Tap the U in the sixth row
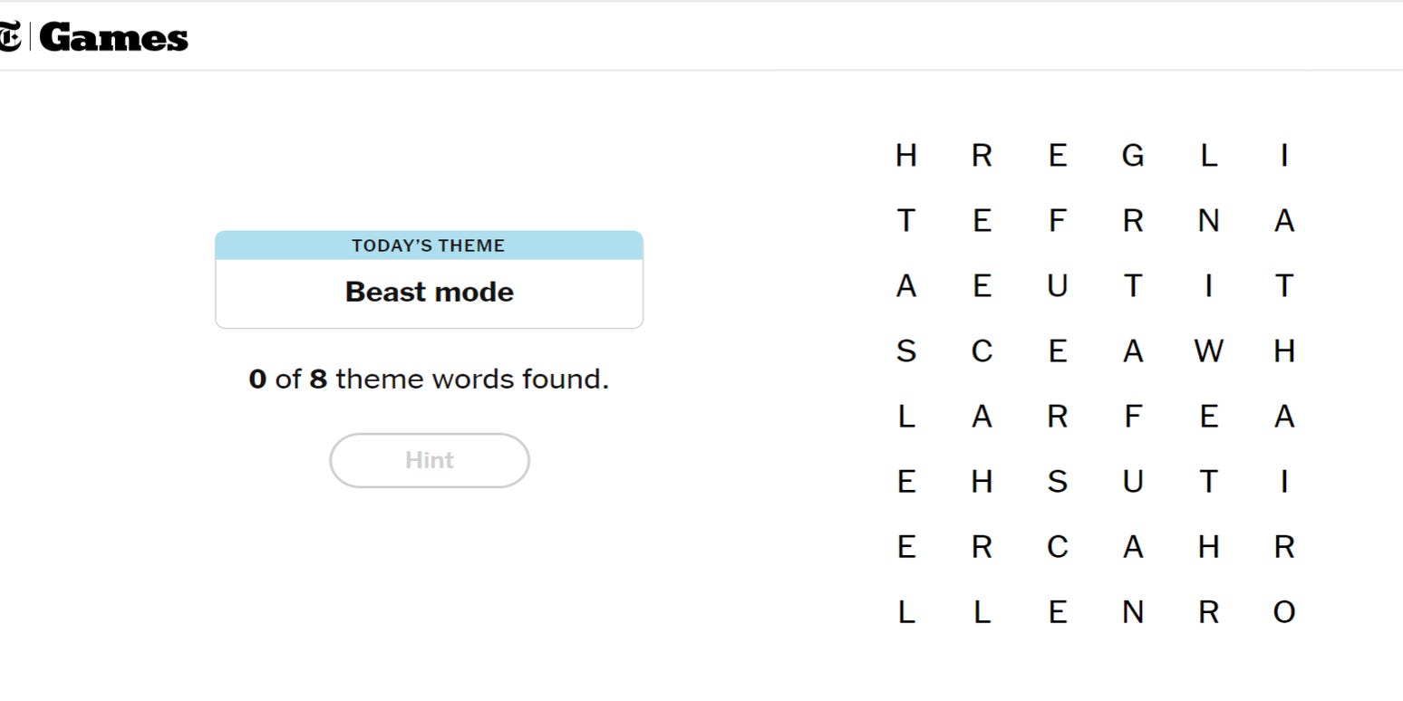 point(1132,482)
